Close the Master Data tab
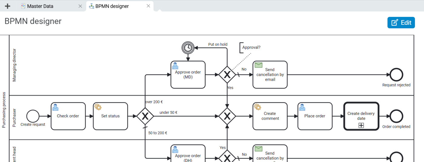Image resolution: width=424 pixels, height=162 pixels. pyautogui.click(x=80, y=6)
